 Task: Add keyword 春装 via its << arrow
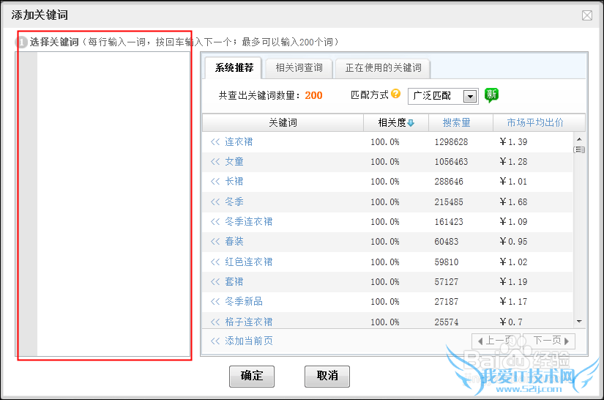pos(215,242)
